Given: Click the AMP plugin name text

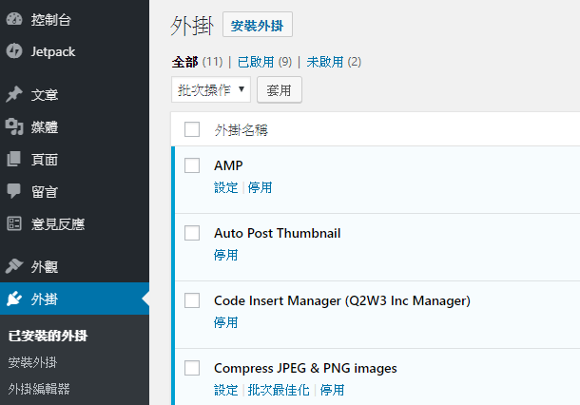Looking at the screenshot, I should (x=228, y=165).
